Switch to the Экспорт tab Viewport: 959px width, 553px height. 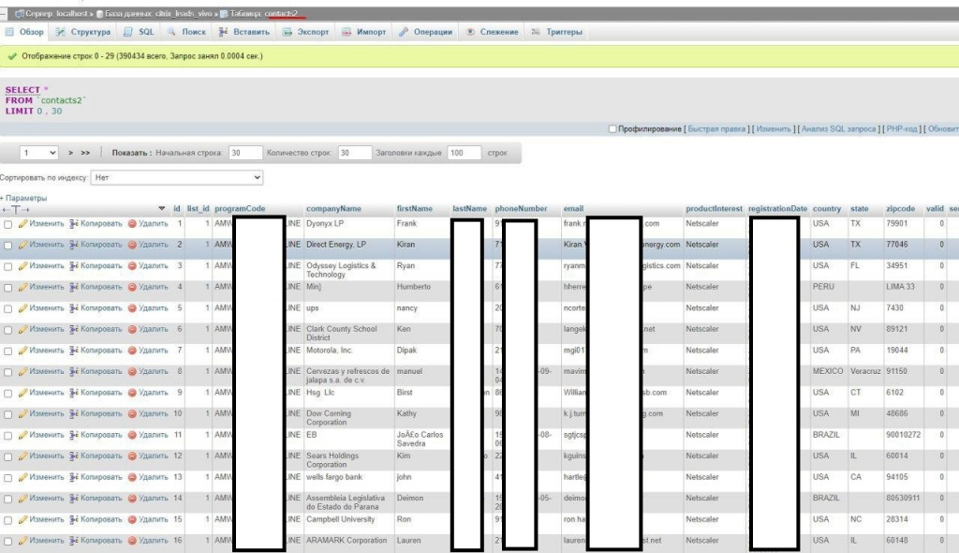coord(305,32)
